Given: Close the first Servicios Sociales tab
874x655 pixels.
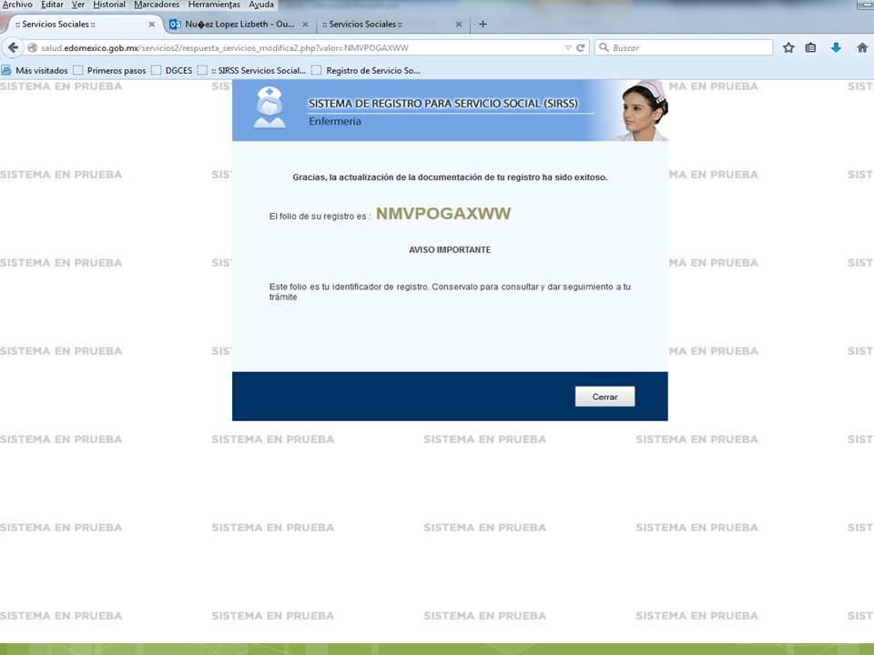Looking at the screenshot, I should pyautogui.click(x=151, y=25).
